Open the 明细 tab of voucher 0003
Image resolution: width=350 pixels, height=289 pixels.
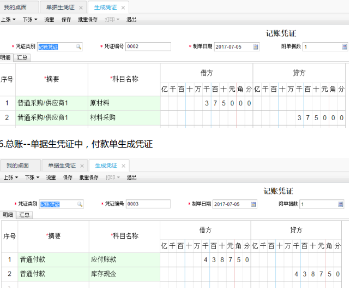tap(8, 215)
